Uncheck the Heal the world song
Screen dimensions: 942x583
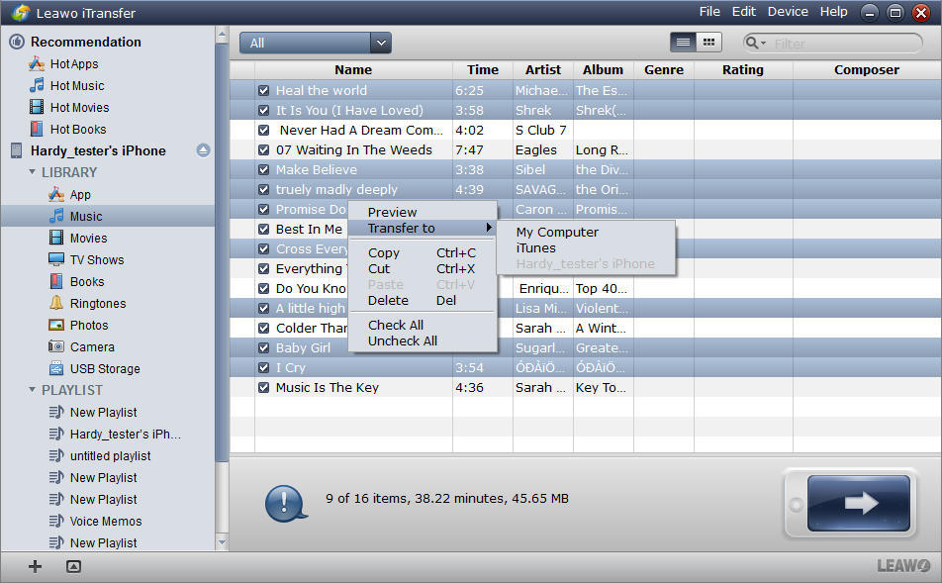pyautogui.click(x=264, y=91)
